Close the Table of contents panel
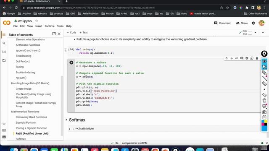Image resolution: width=269 pixels, height=151 pixels. pyautogui.click(x=59, y=34)
